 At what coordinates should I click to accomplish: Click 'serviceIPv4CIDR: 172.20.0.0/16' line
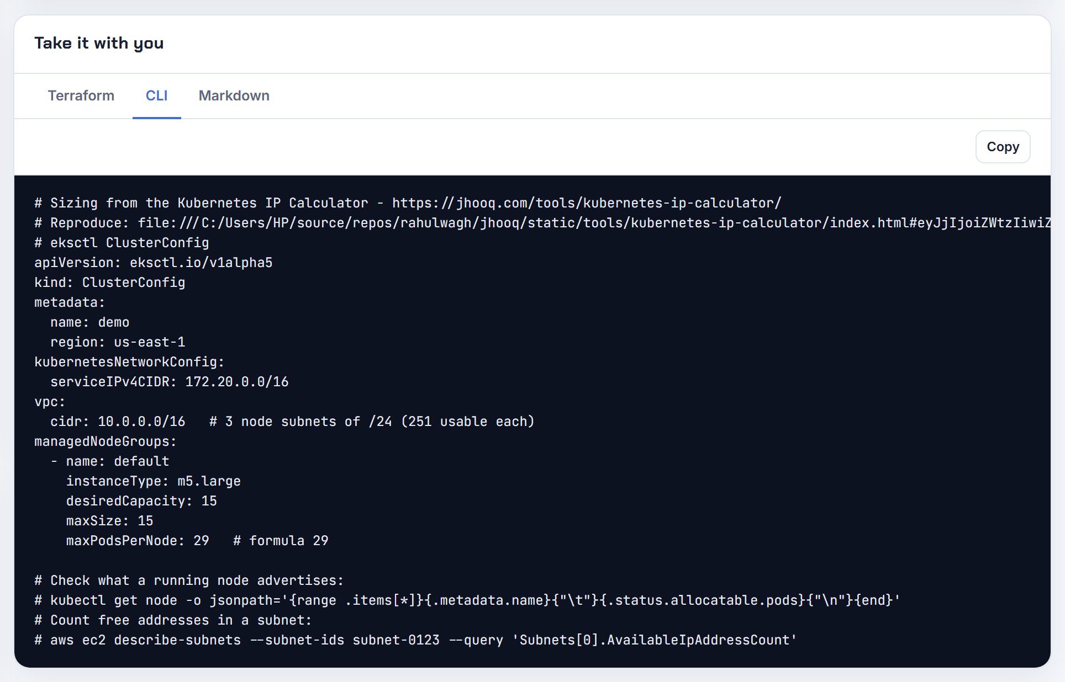point(170,382)
